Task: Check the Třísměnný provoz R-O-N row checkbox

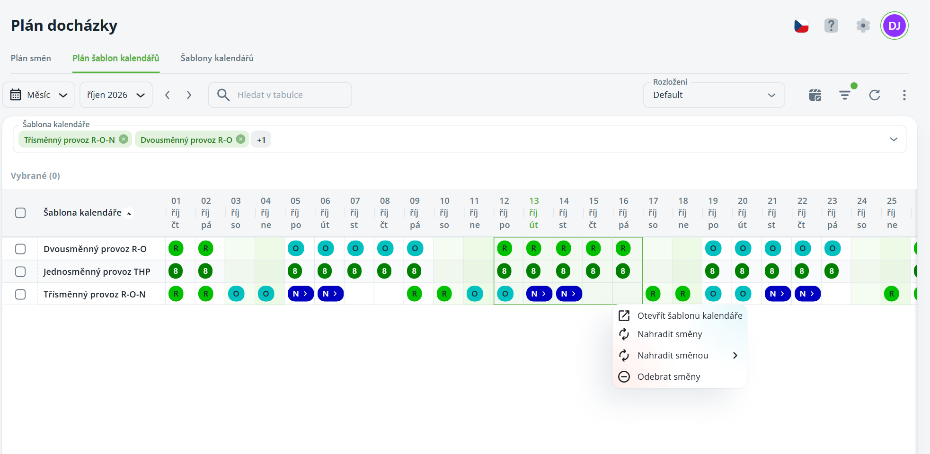Action: click(20, 294)
